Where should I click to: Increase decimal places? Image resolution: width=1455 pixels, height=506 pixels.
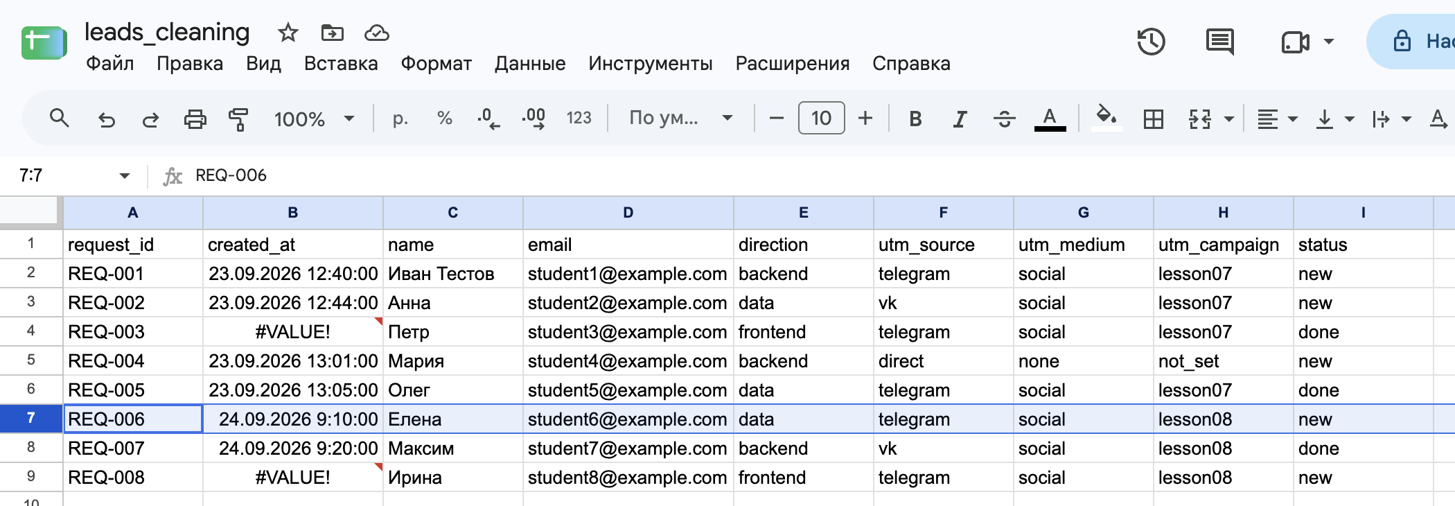click(533, 119)
